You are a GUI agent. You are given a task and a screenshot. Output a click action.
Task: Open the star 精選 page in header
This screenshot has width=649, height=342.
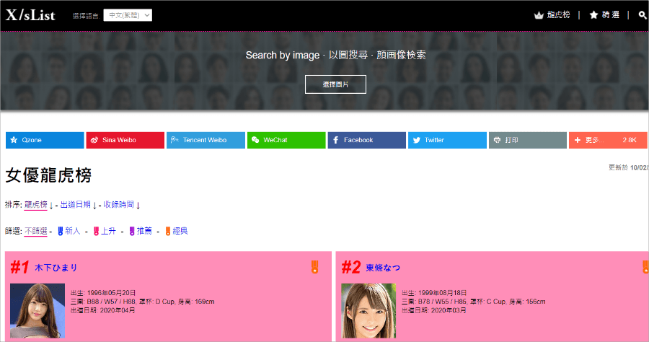coord(604,15)
